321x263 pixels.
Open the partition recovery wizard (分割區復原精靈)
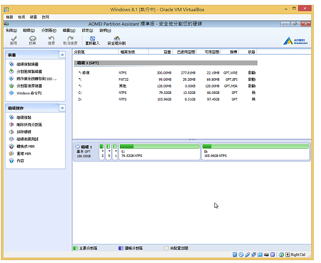[29, 86]
